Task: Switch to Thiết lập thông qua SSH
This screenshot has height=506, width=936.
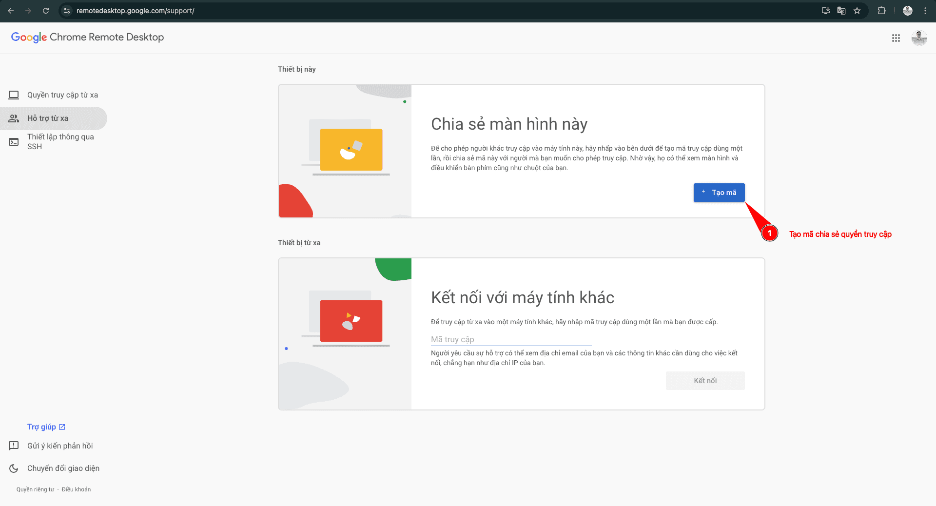Action: pos(60,142)
